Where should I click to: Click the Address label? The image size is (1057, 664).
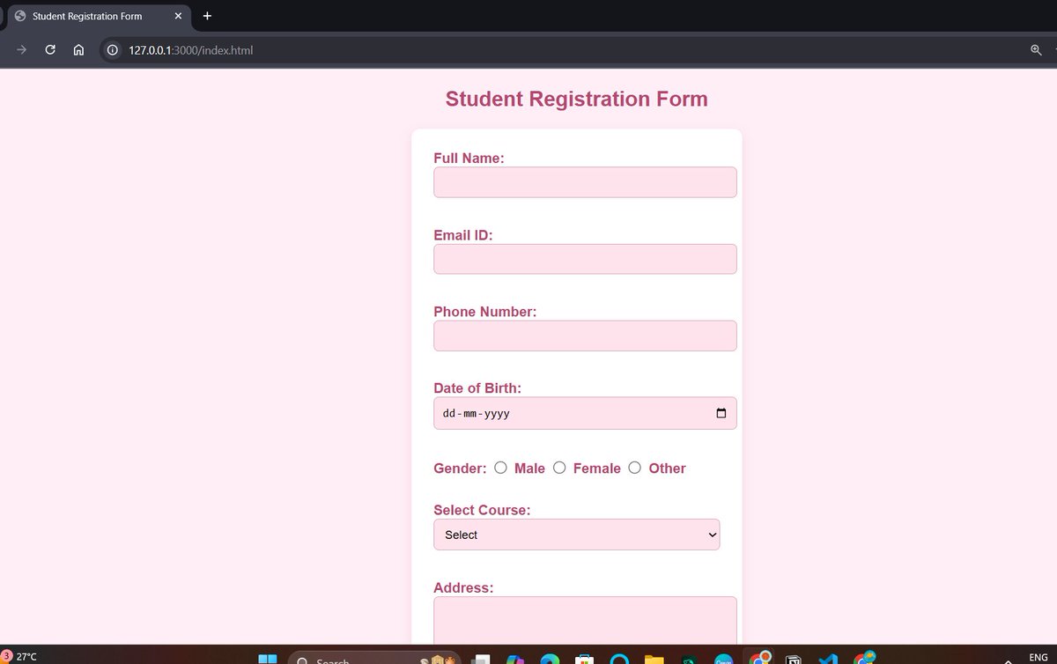[x=463, y=587]
